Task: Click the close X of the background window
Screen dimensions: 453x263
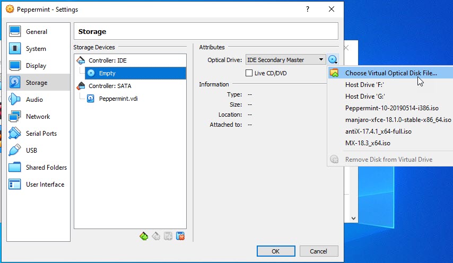Action: pyautogui.click(x=347, y=48)
